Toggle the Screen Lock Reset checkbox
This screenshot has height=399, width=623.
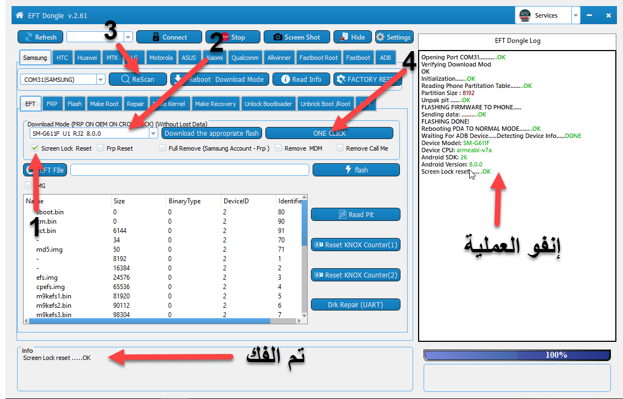coord(35,148)
